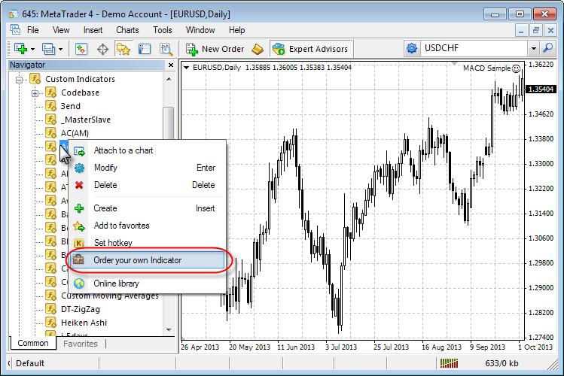Open the Help menu
The width and height of the screenshot is (564, 376).
236,30
